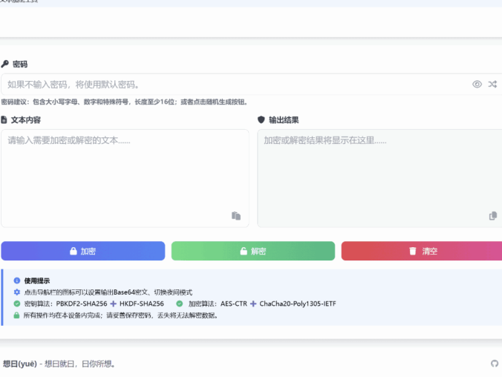502x377 pixels.
Task: Click the Base64 output navigation tip text
Action: tap(108, 292)
